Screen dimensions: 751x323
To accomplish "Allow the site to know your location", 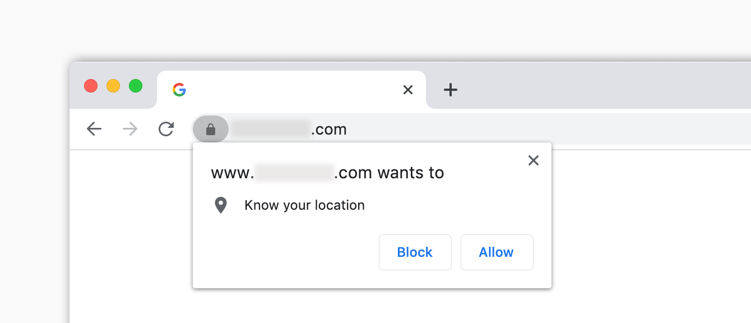I will (x=497, y=252).
